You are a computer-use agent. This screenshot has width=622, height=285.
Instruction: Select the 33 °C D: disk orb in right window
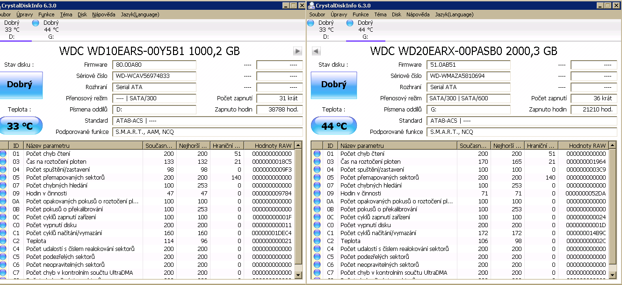[x=311, y=23]
